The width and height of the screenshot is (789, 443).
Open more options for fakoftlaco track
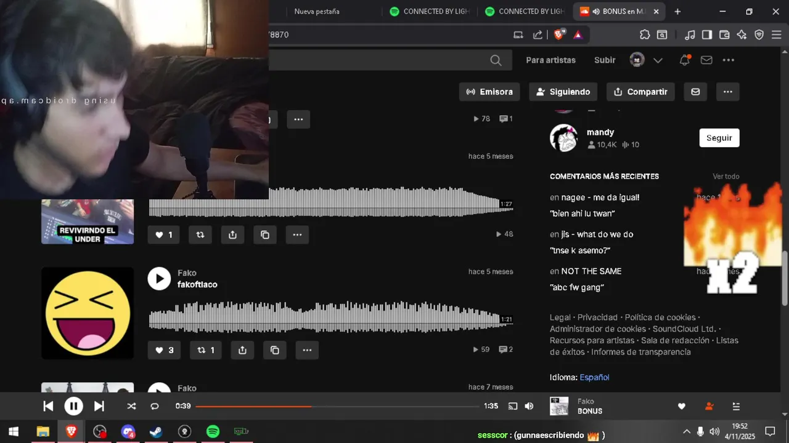307,350
